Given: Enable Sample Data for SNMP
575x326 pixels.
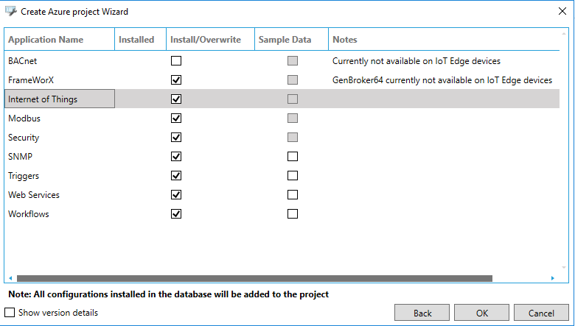Looking at the screenshot, I should tap(293, 157).
